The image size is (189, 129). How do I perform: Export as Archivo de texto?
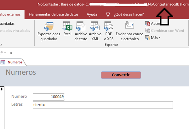pyautogui.click(x=81, y=31)
